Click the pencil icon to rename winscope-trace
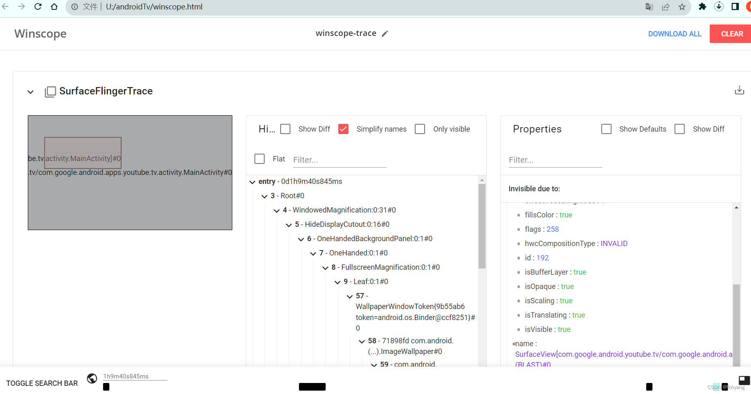This screenshot has width=751, height=394. tap(385, 33)
